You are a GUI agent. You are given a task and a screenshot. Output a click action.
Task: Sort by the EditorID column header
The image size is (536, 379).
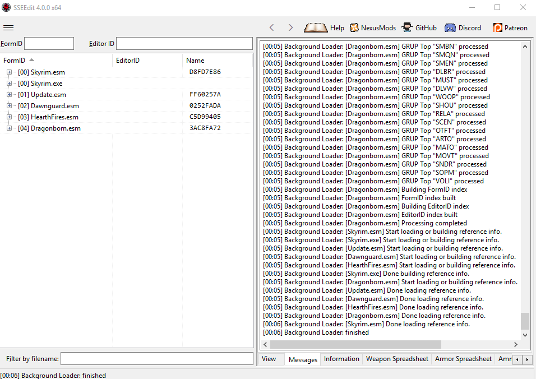tap(147, 61)
